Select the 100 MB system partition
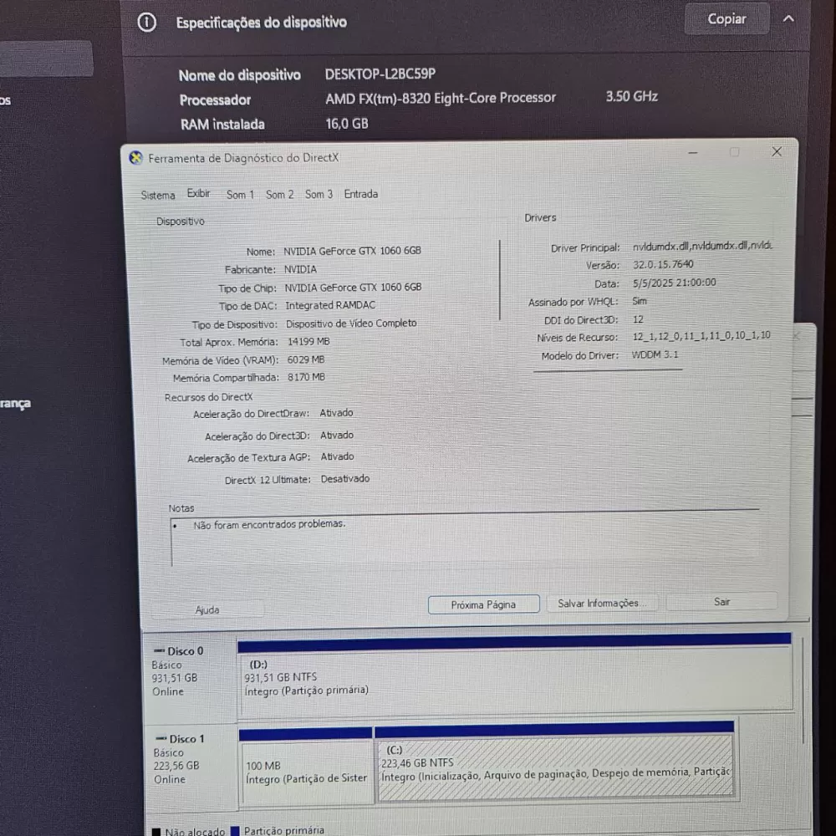 [x=306, y=766]
